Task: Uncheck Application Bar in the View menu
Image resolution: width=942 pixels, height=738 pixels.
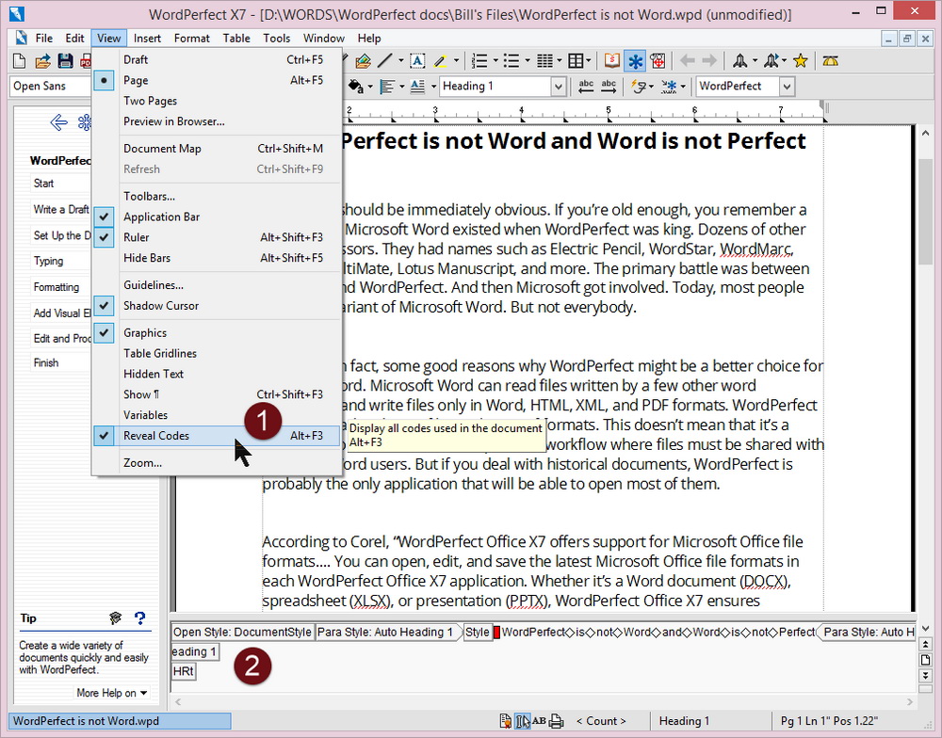Action: pyautogui.click(x=217, y=217)
